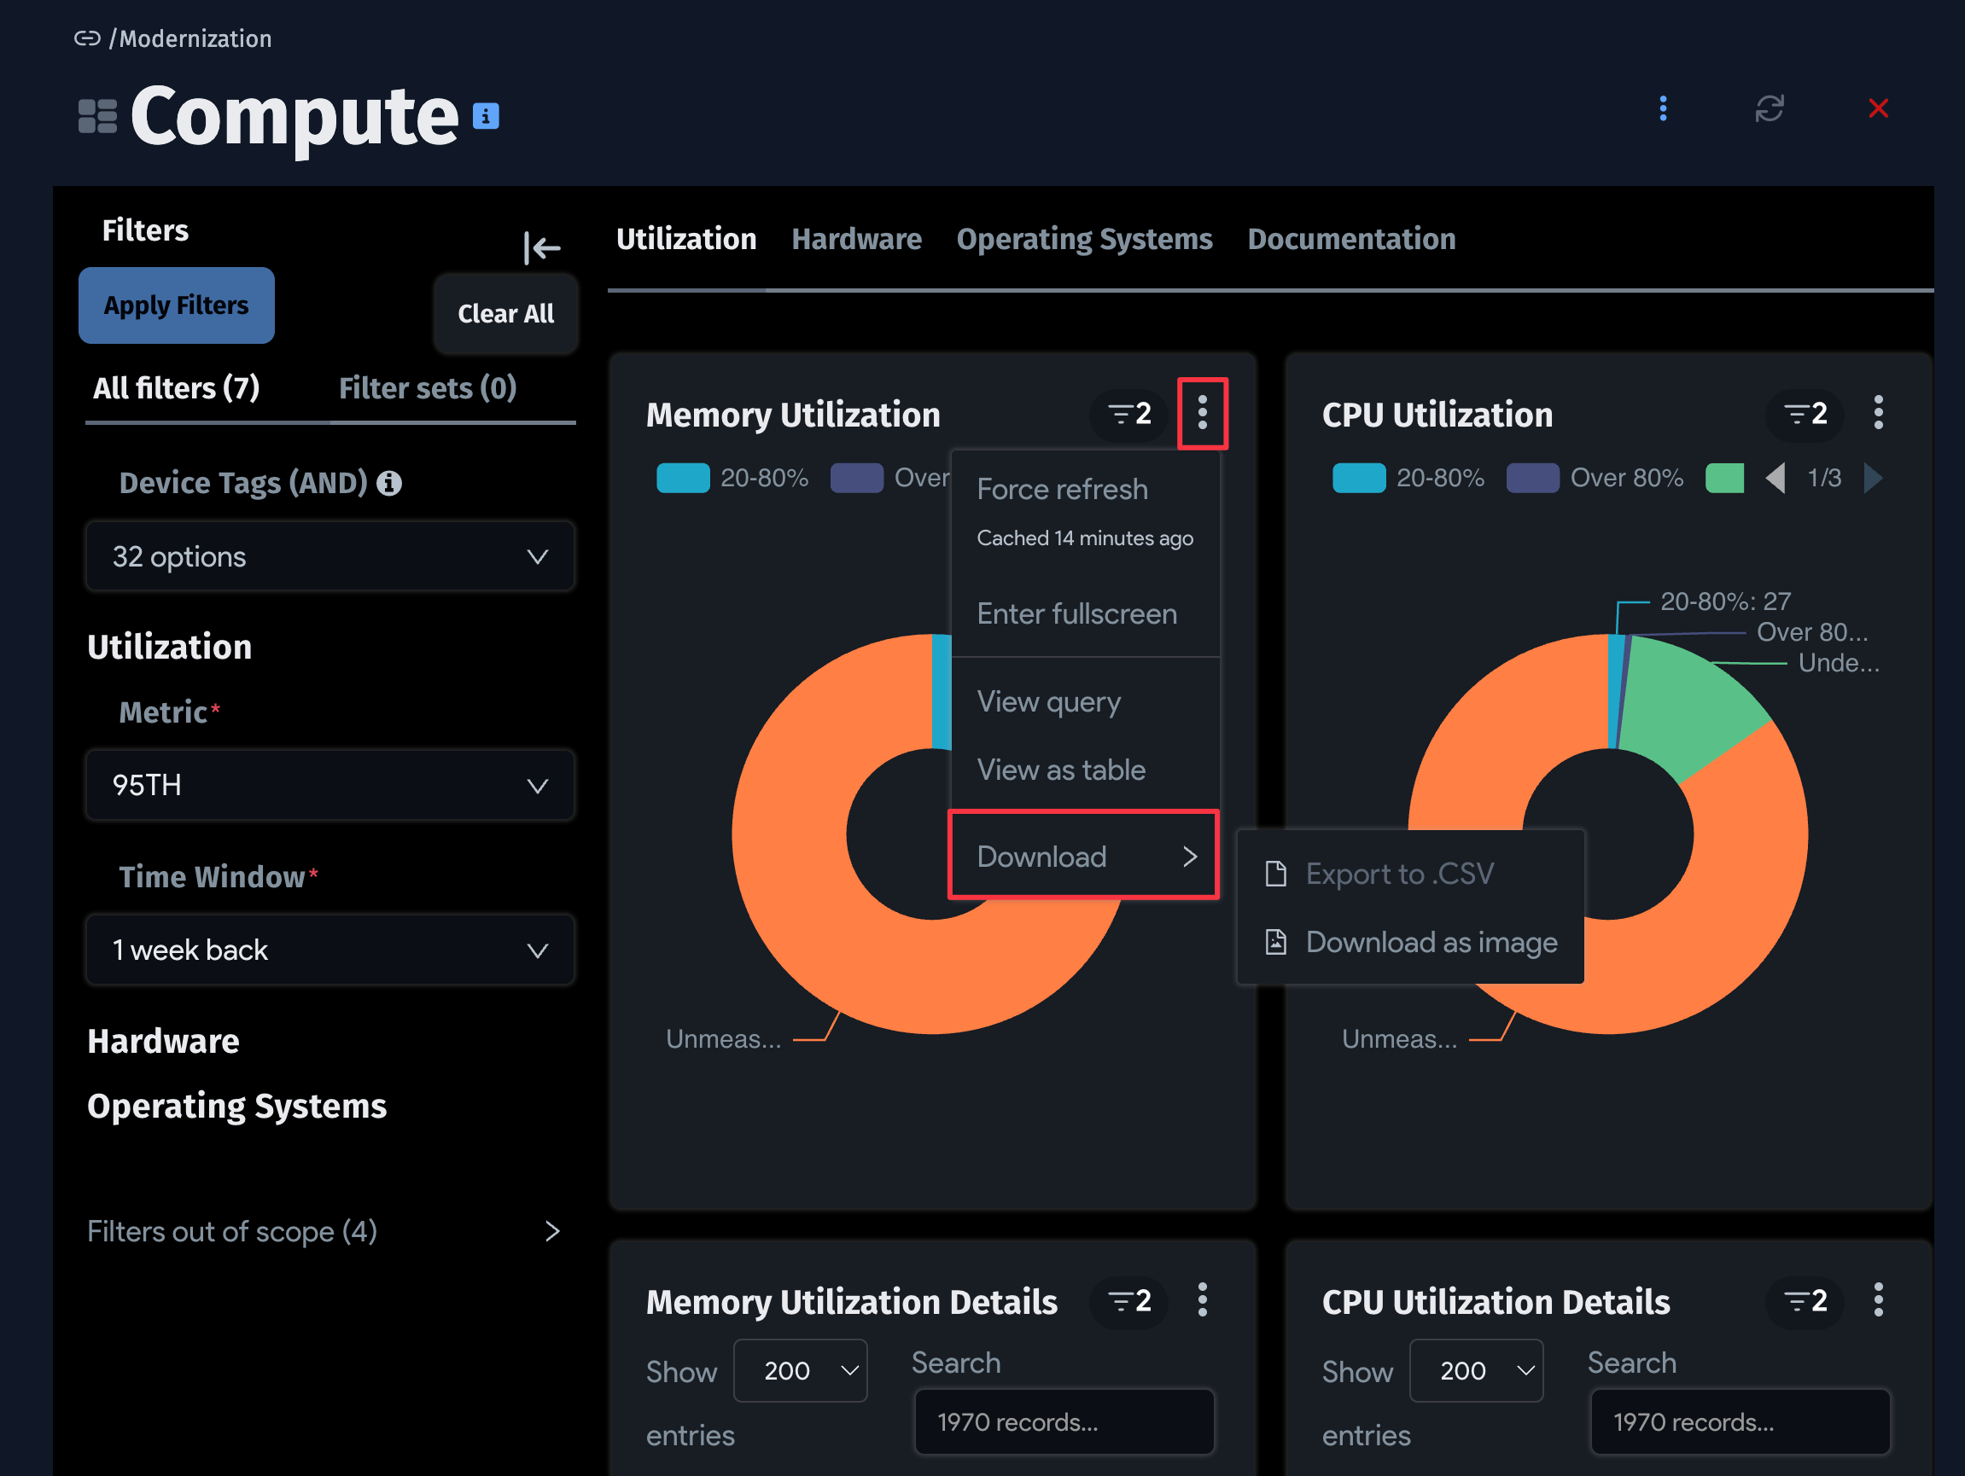The image size is (1965, 1476).
Task: Click the Compute info icon
Action: point(485,114)
